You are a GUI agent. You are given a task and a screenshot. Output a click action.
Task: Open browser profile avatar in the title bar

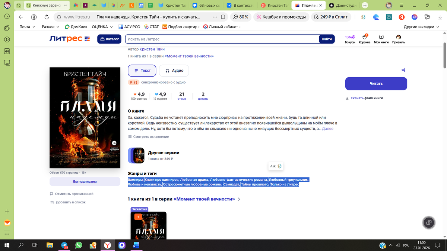tap(389, 6)
